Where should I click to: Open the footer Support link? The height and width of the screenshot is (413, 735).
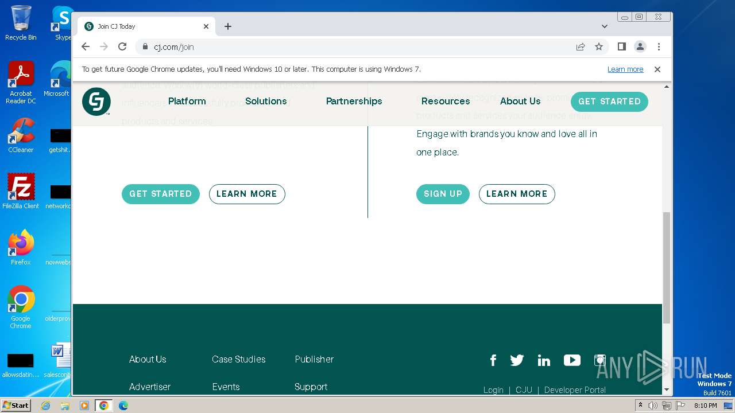coord(311,387)
